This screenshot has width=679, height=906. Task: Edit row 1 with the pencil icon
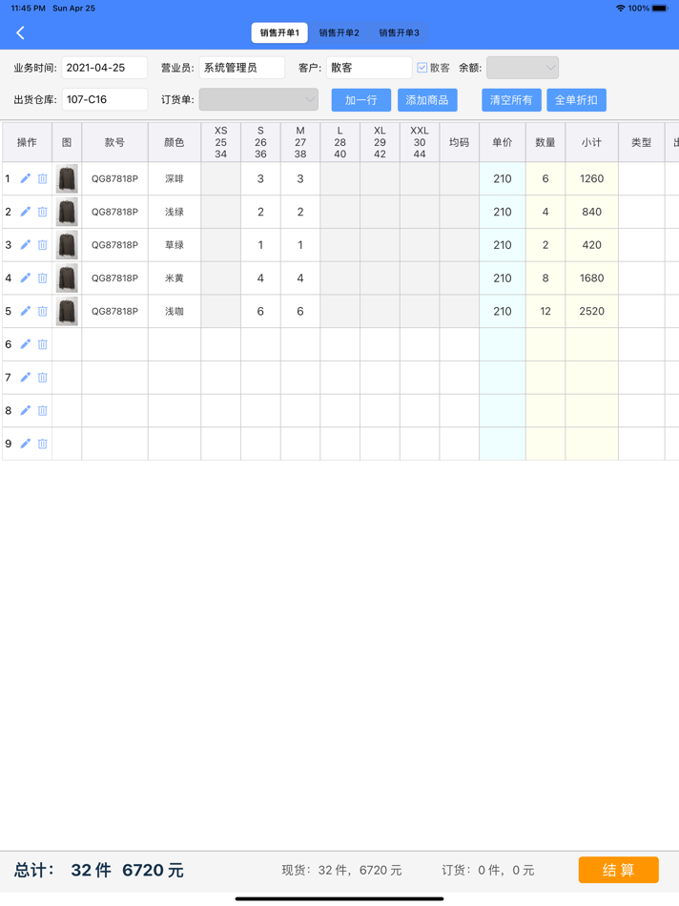[x=26, y=178]
